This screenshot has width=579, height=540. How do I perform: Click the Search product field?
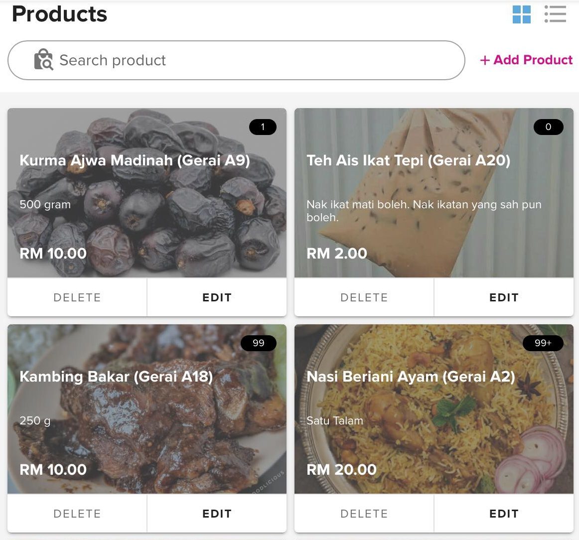(249, 60)
